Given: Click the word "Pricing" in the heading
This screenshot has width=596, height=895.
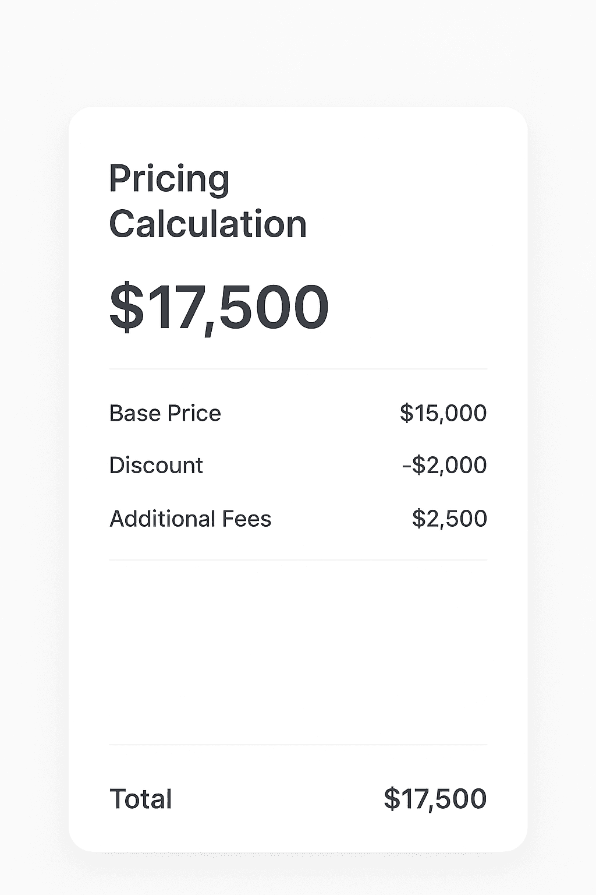Looking at the screenshot, I should coord(169,179).
